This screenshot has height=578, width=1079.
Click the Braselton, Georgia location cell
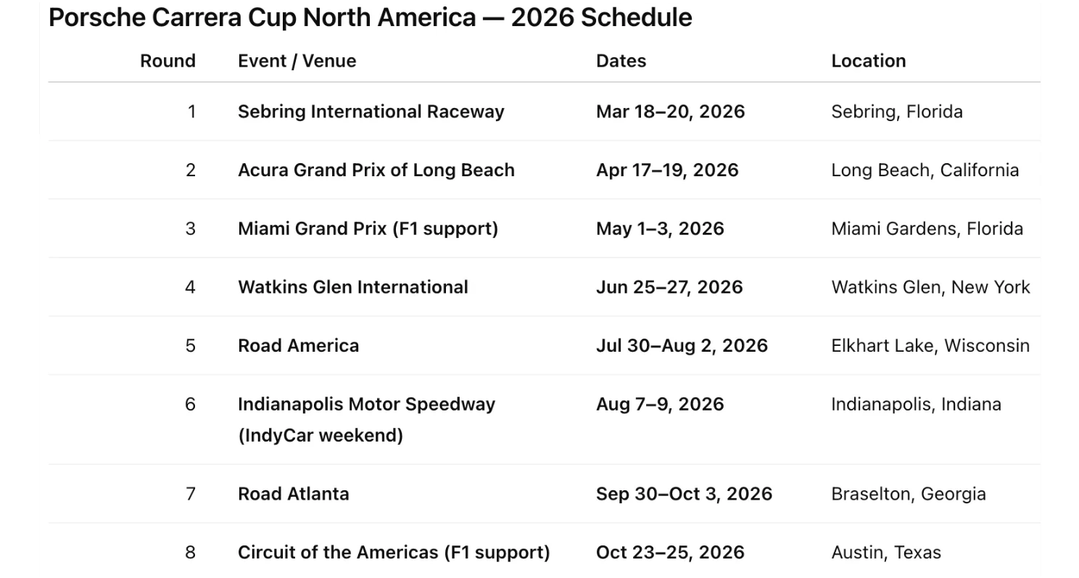[908, 494]
